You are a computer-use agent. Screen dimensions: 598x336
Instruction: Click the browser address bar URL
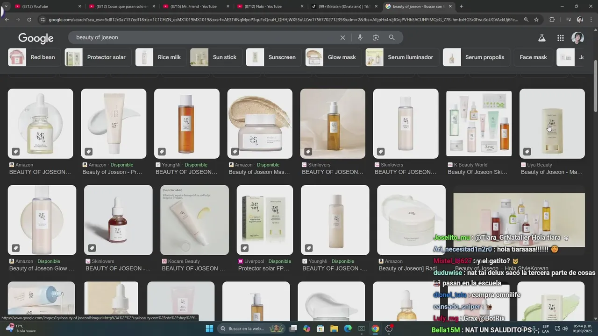tap(283, 20)
